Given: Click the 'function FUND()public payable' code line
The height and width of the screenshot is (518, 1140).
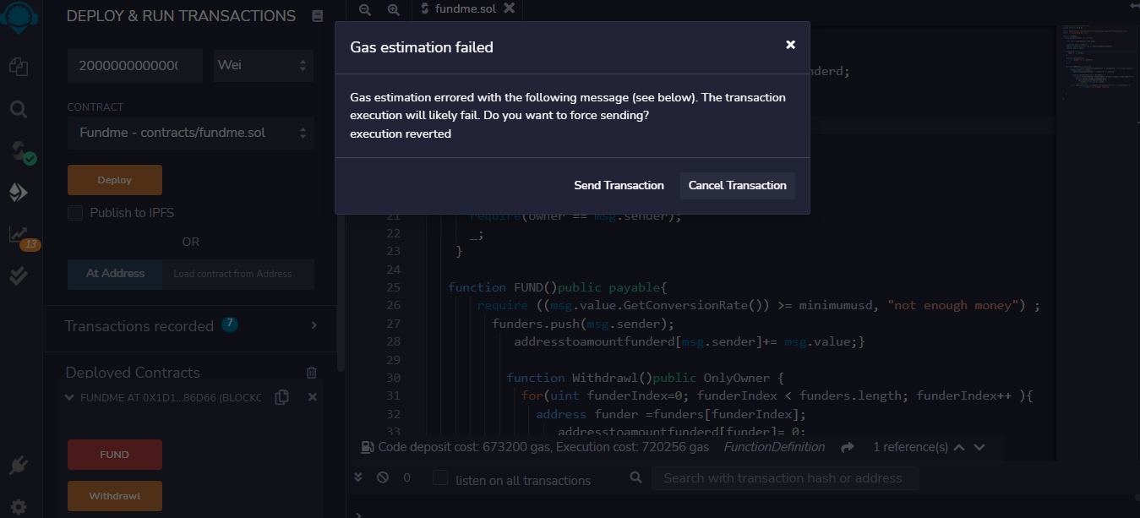Looking at the screenshot, I should click(558, 287).
